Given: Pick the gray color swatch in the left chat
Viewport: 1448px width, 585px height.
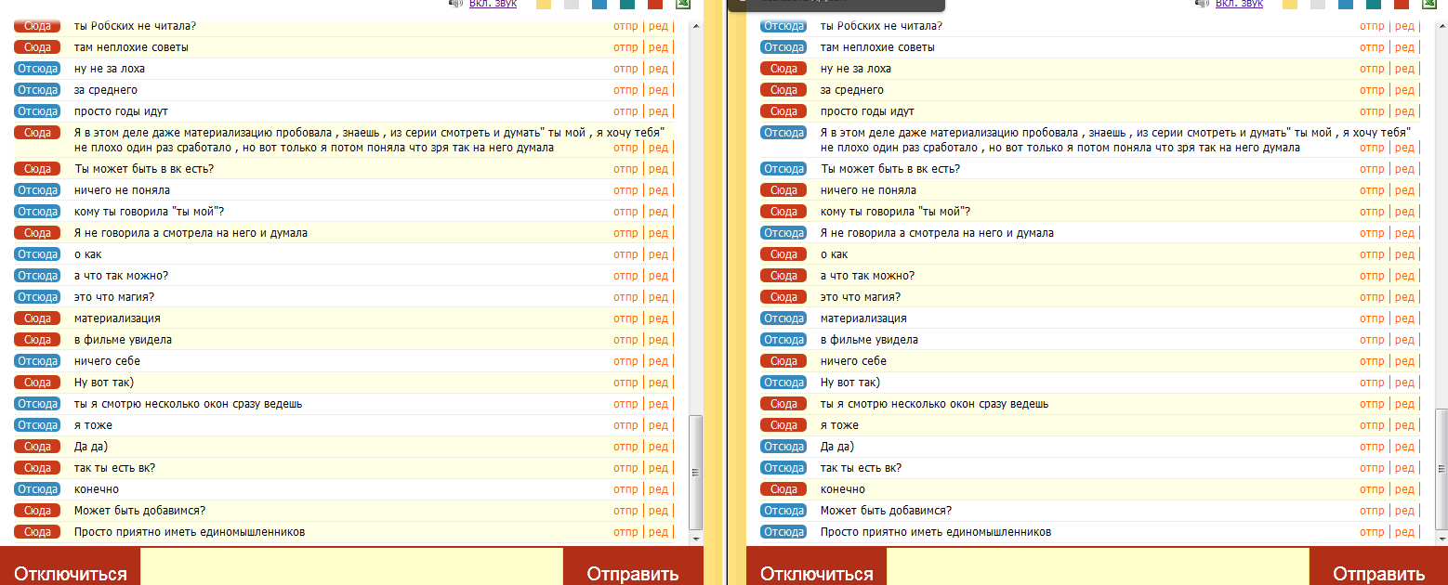Looking at the screenshot, I should [572, 4].
